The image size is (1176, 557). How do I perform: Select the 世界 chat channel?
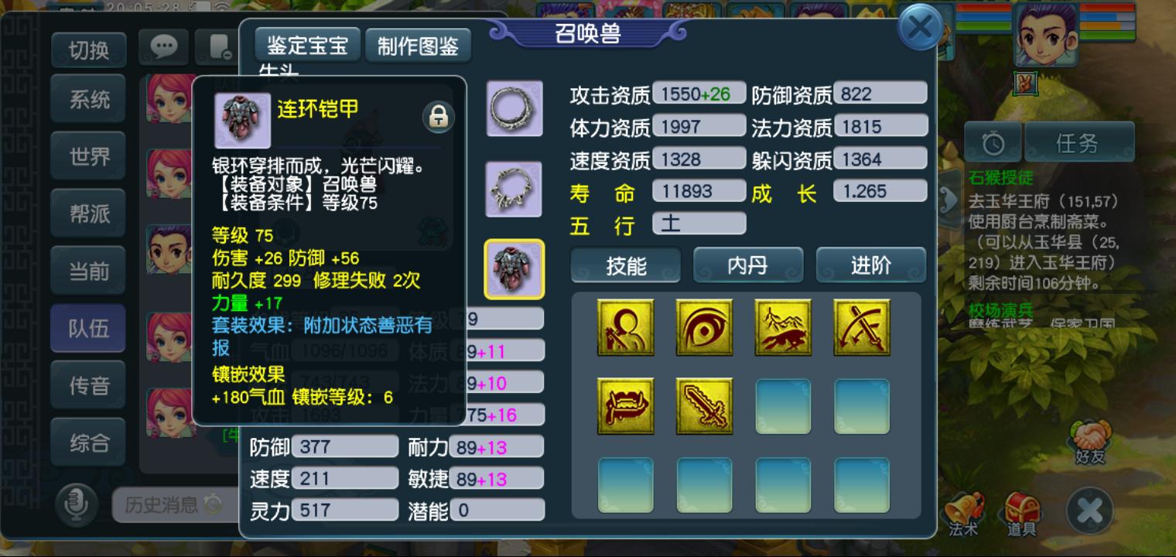coord(88,156)
